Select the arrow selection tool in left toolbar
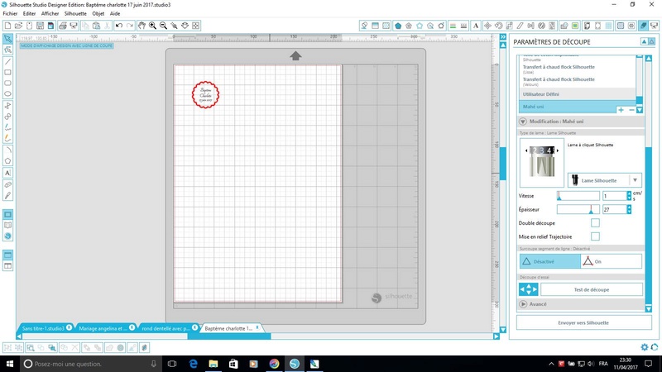The height and width of the screenshot is (372, 662). [7, 39]
